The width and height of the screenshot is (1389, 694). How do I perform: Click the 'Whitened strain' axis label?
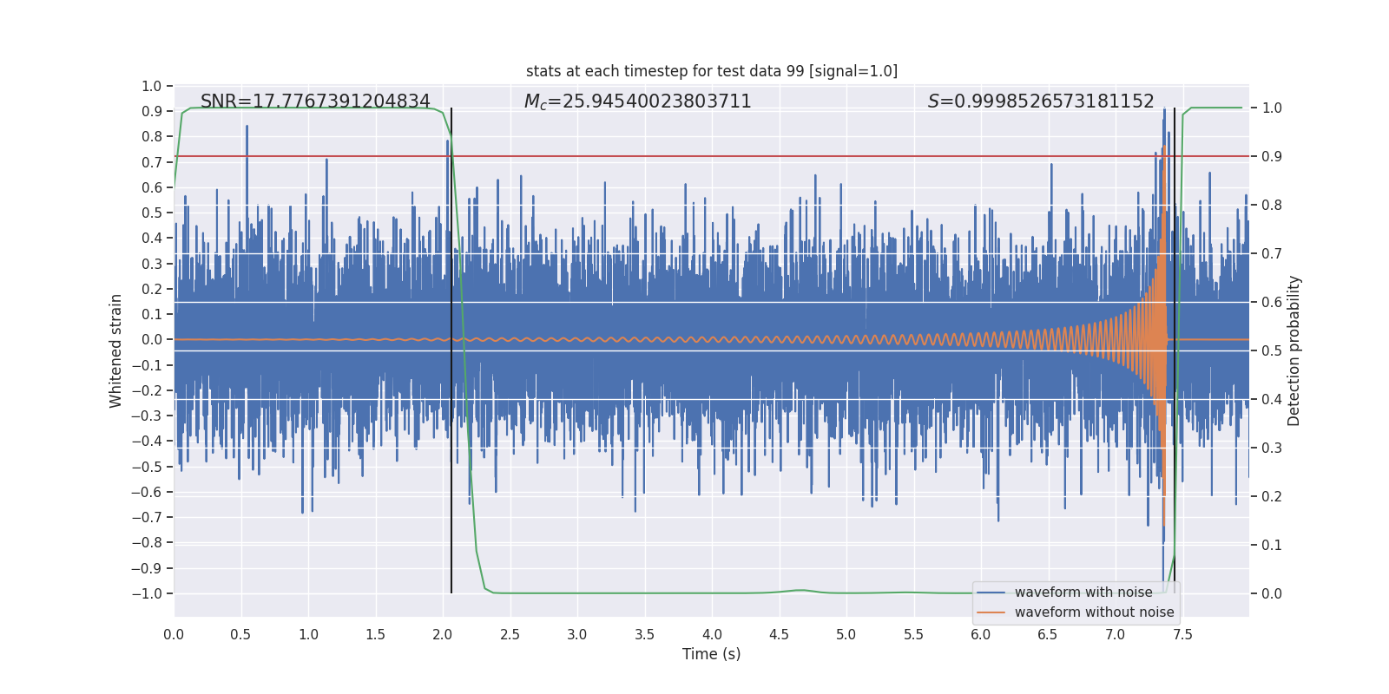115,351
